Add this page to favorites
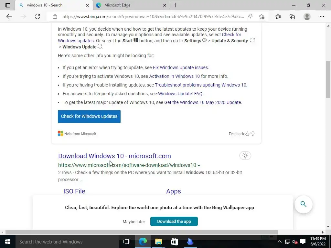This screenshot has width=331, height=248. [x=262, y=16]
